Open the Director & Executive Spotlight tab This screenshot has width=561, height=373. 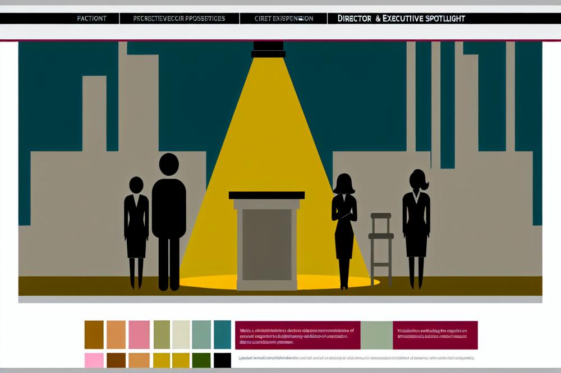tap(401, 18)
